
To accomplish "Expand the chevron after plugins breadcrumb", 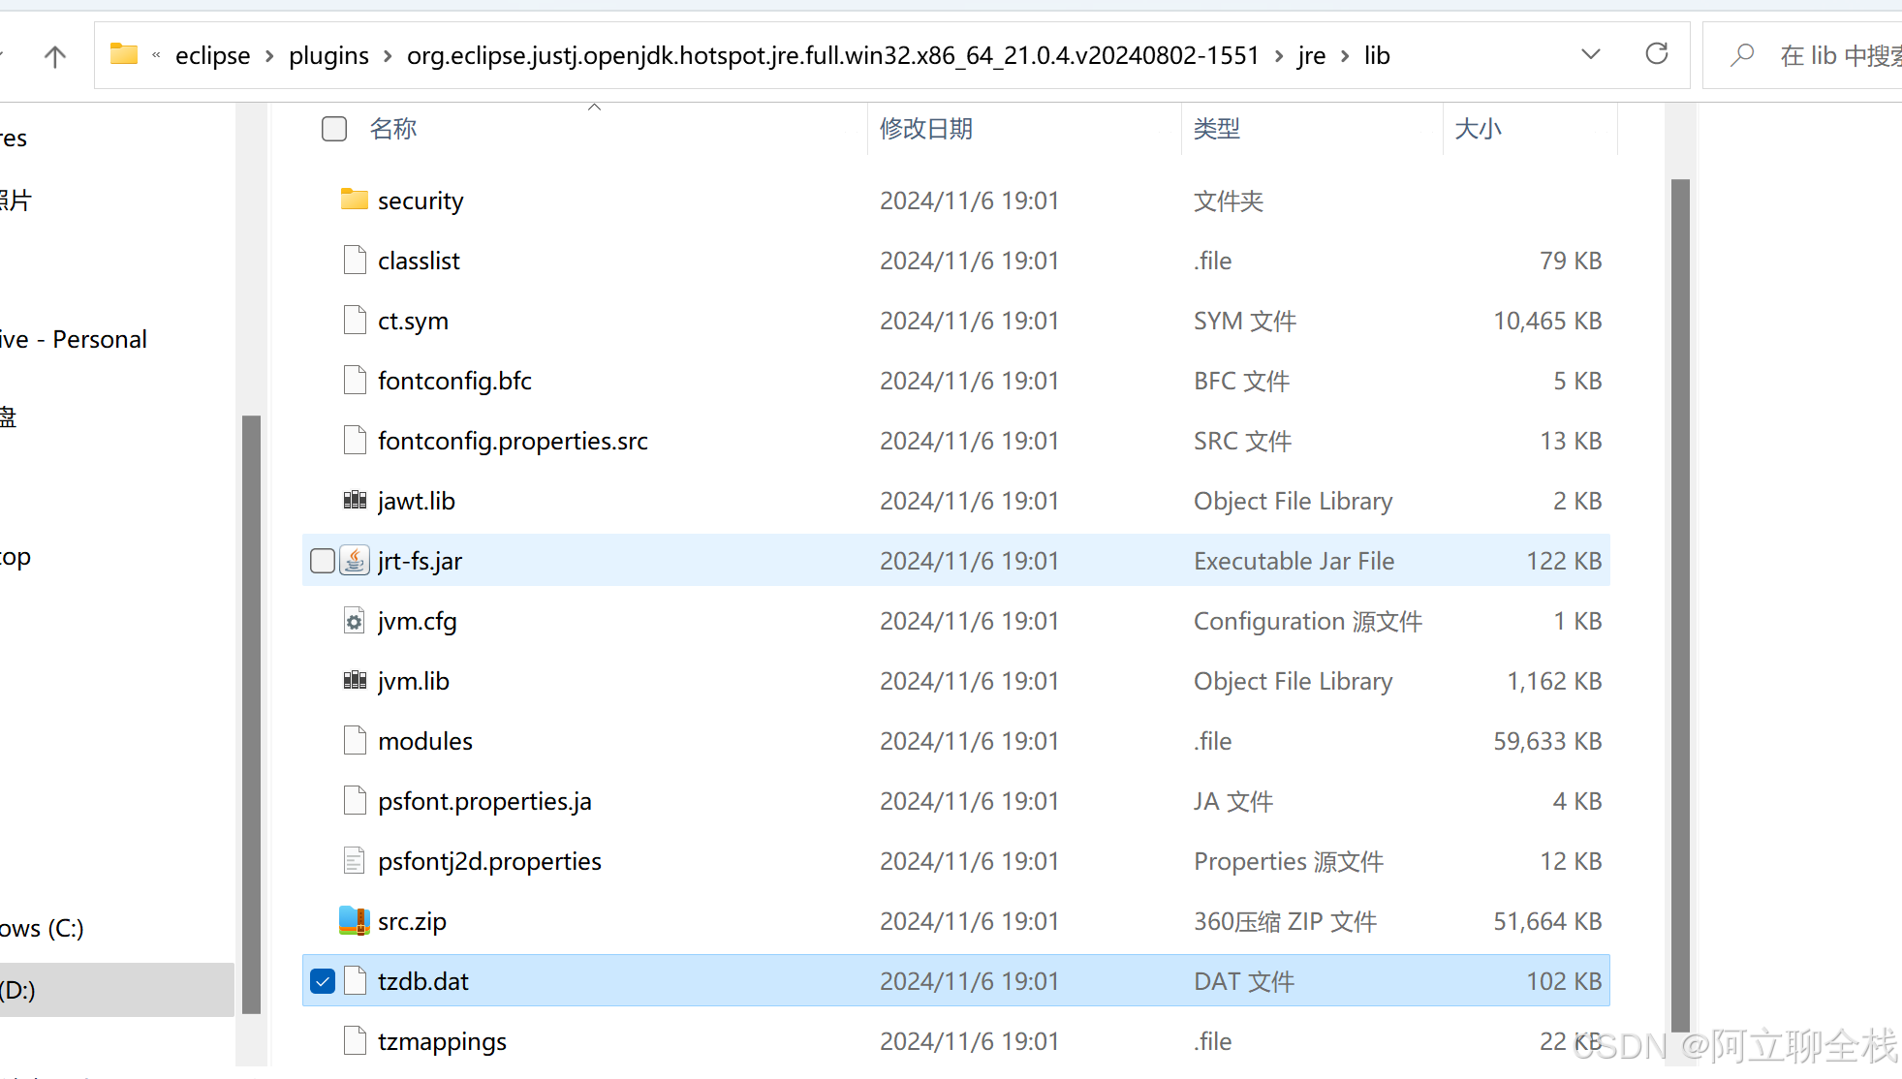I will click(x=388, y=56).
